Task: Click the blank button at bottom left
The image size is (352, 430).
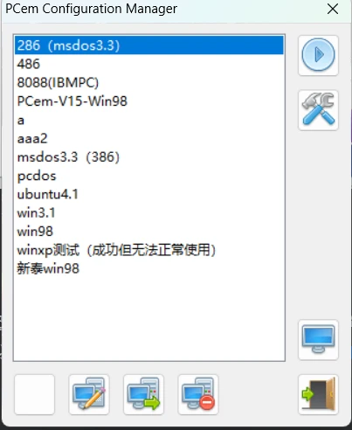Action: point(34,394)
